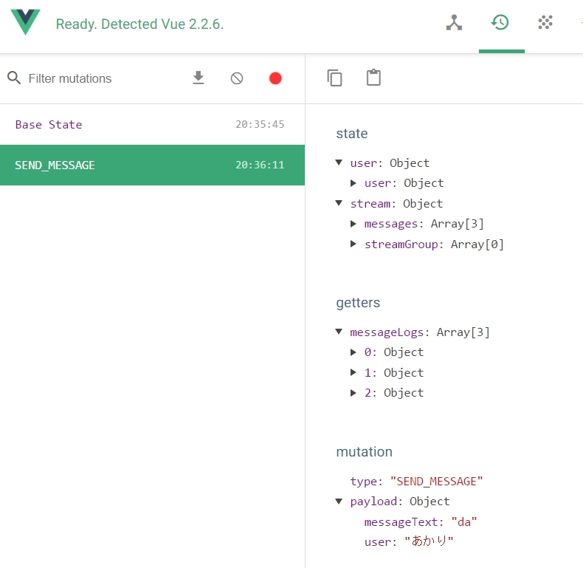The image size is (583, 568).
Task: Expand messageLogs item 2 Object
Action: coord(353,393)
